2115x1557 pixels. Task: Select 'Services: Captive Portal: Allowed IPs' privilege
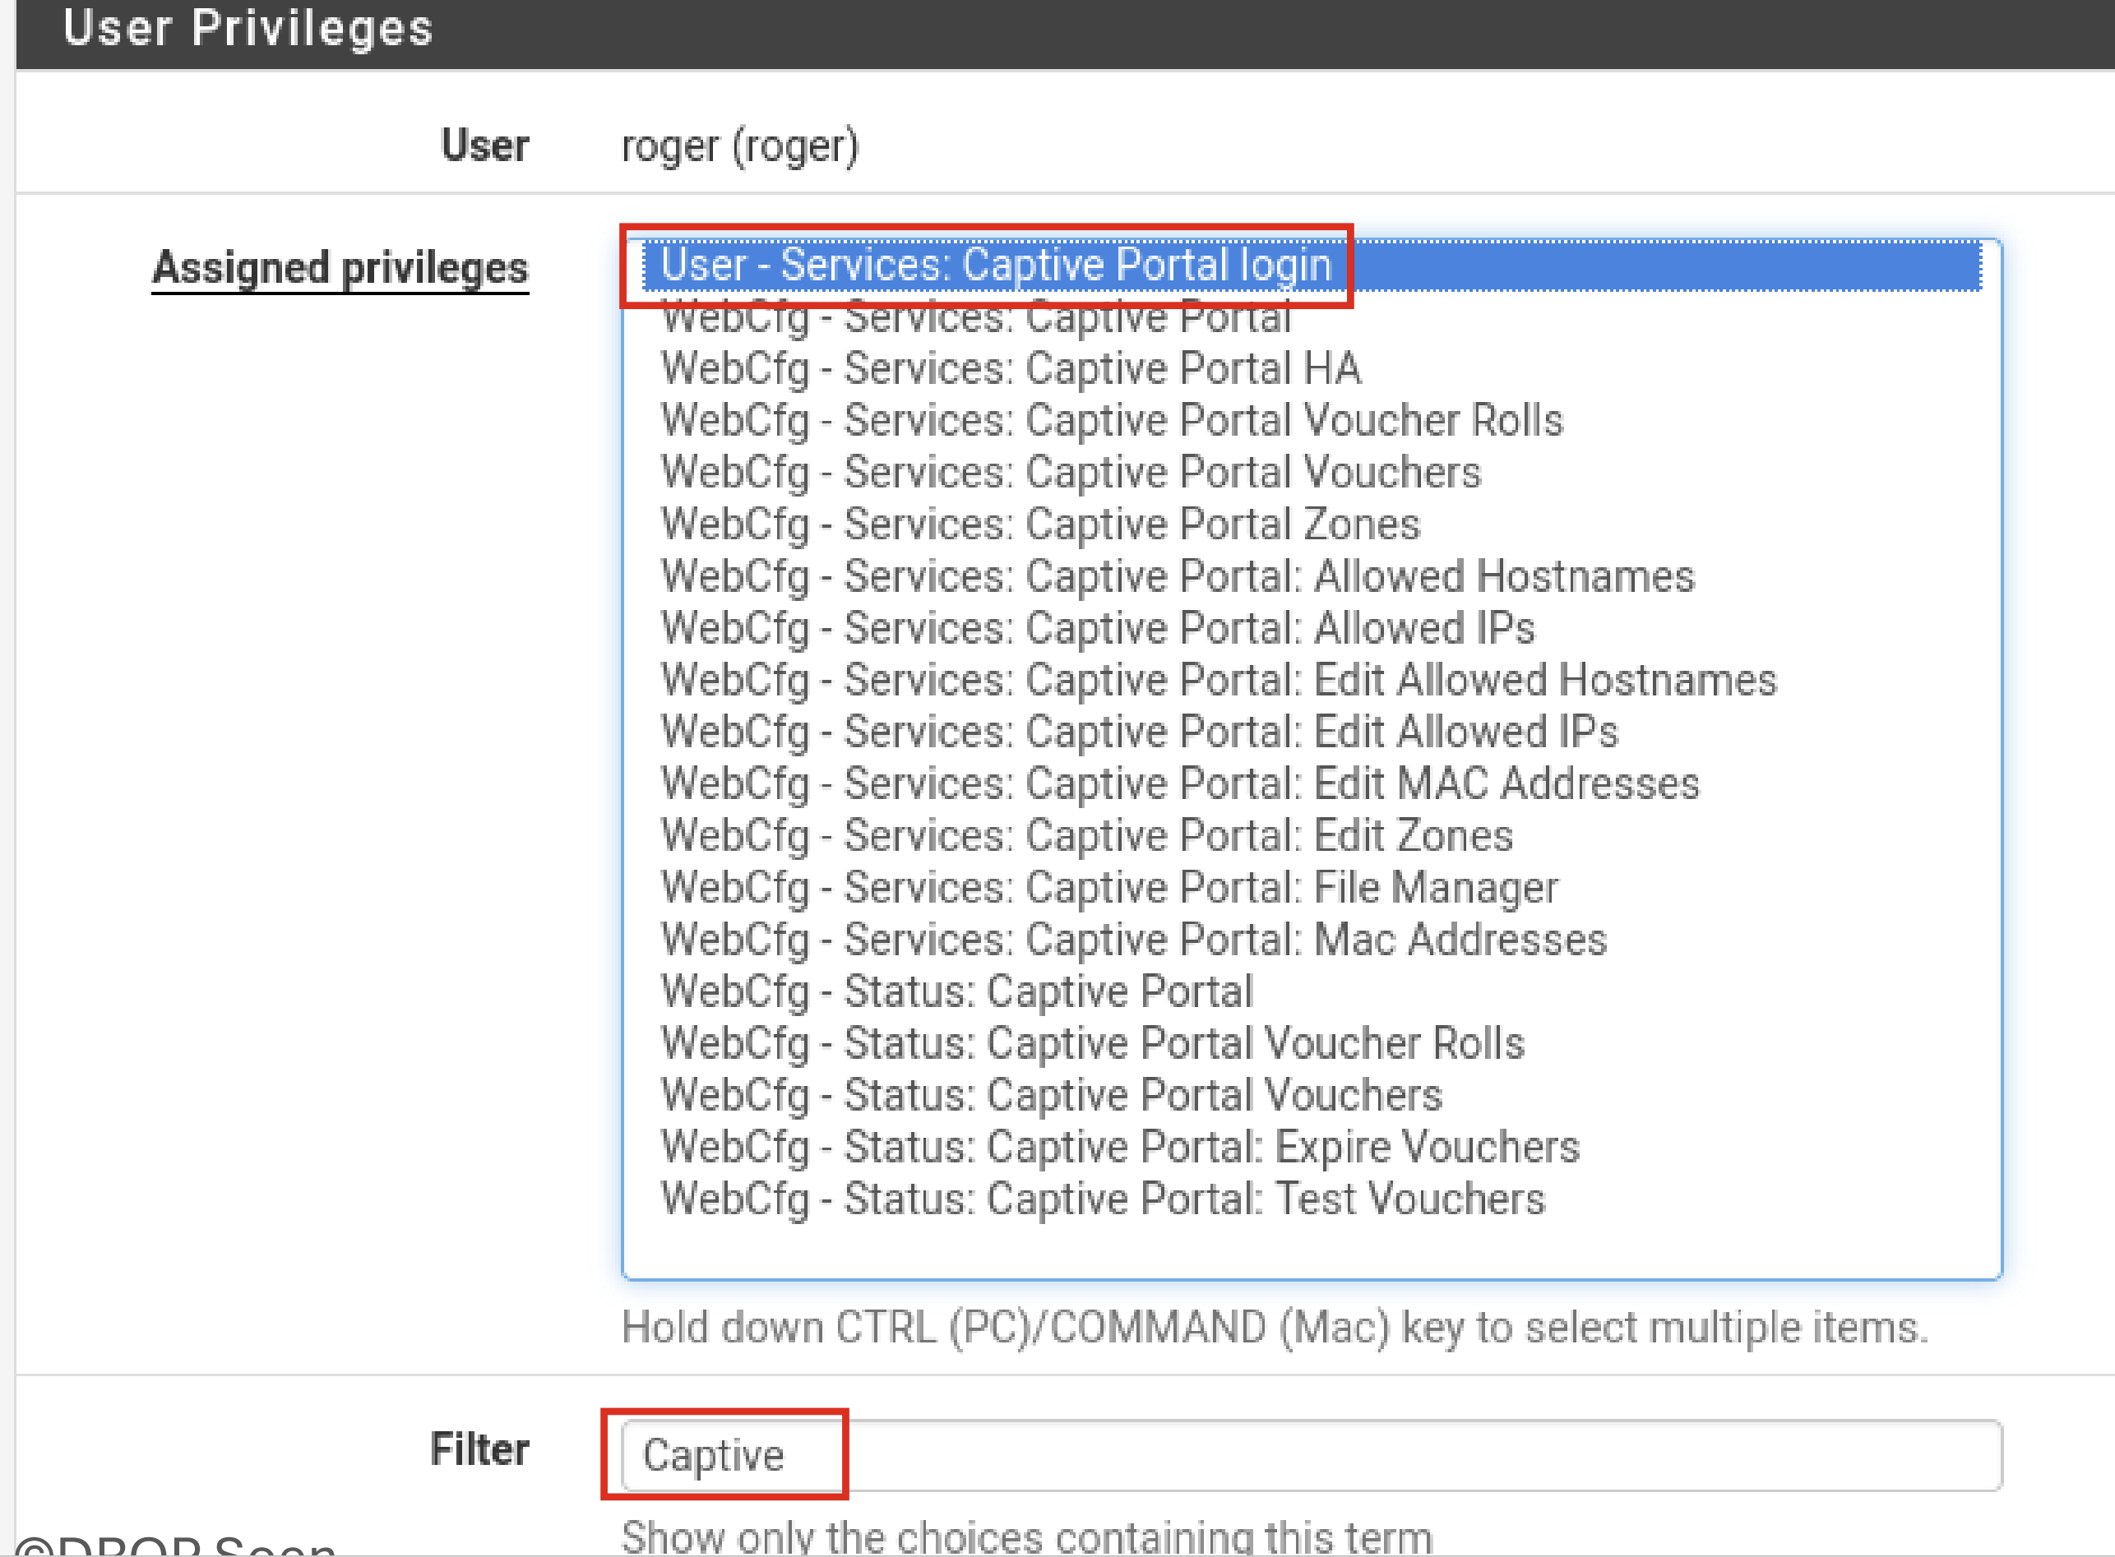[x=1097, y=628]
